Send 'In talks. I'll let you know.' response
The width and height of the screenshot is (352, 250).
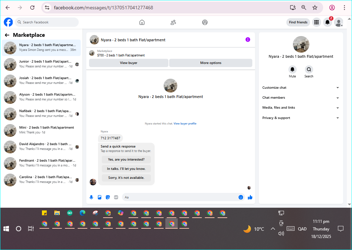[126, 169]
